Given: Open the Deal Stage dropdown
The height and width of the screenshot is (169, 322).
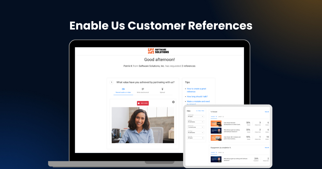Looking at the screenshot, I should [196, 133].
